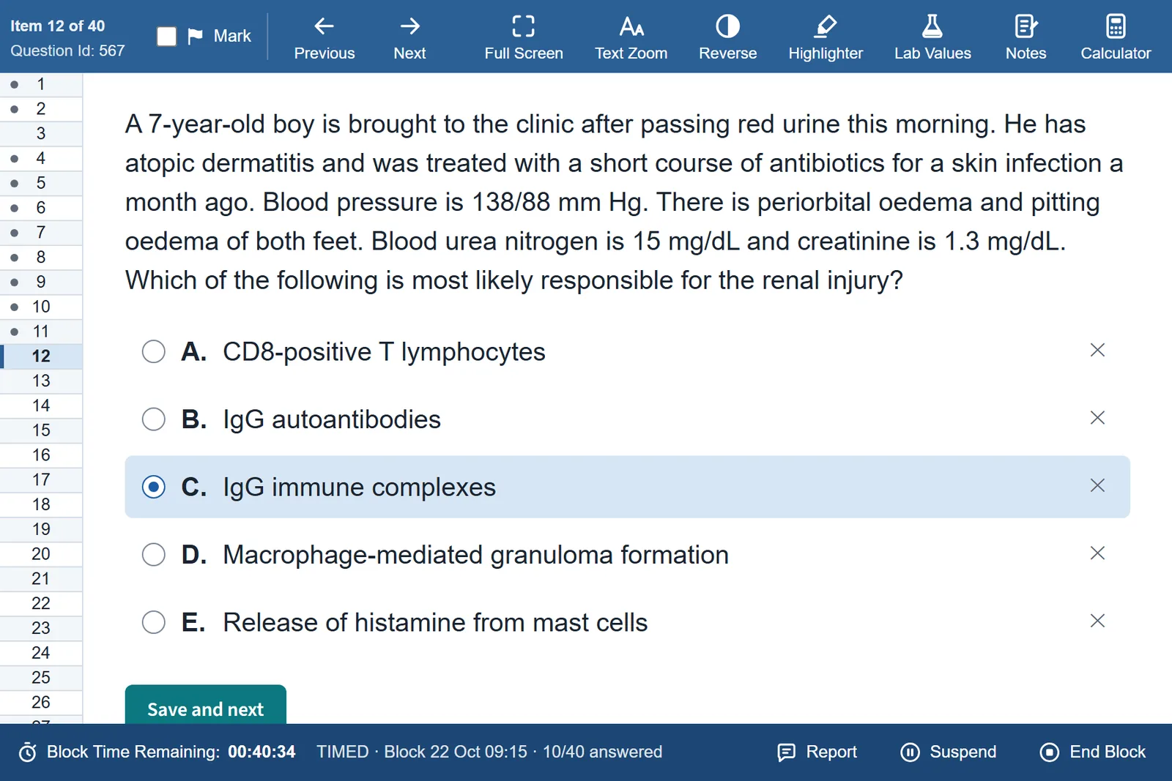Strike out answer C with its X
The image size is (1172, 781).
tap(1097, 485)
